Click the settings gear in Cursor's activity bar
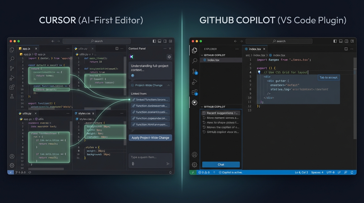 [12, 165]
